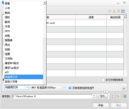Click the save path input field
Viewport: 129px width, 109px height.
(x=52, y=96)
